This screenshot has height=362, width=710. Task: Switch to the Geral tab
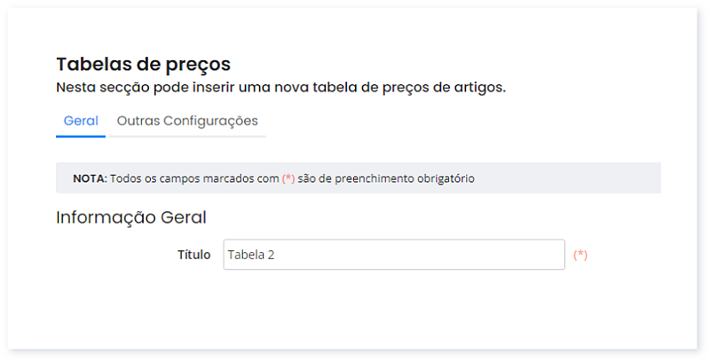[81, 121]
